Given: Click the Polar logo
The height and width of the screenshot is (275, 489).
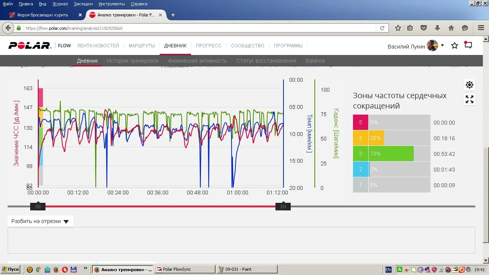Looking at the screenshot, I should click(x=30, y=45).
